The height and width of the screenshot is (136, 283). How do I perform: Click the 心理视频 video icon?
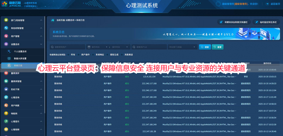6,130
